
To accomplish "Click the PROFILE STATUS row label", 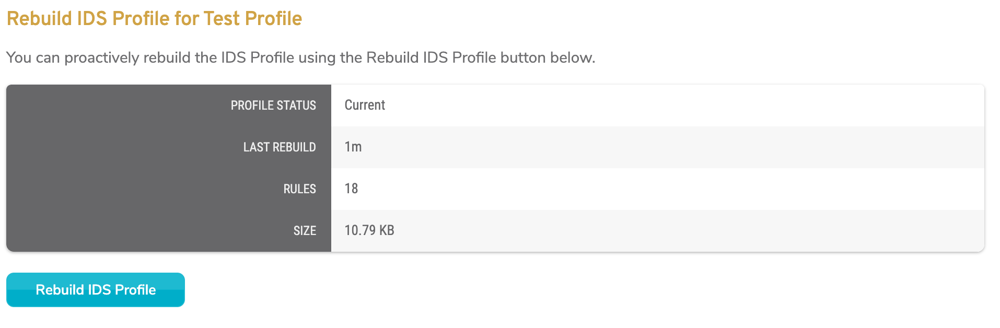I will (x=273, y=105).
